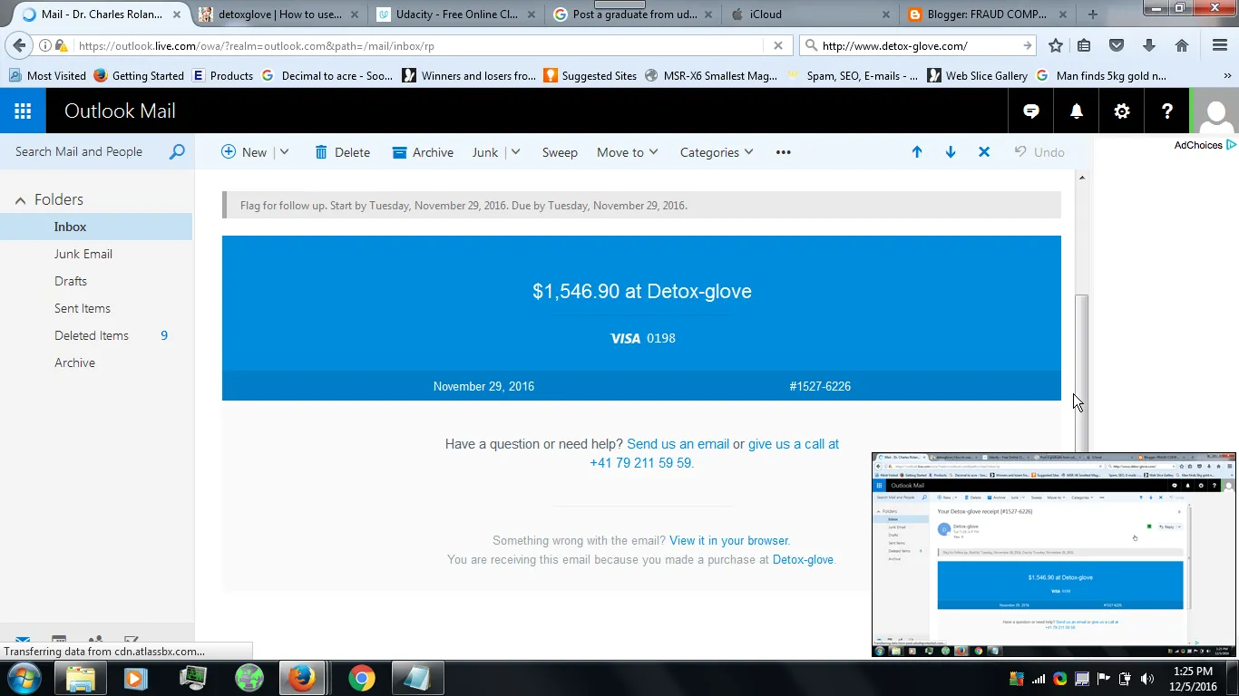Screen dimensions: 1239x696
Task: Go to next message with down arrow
Action: 951,152
